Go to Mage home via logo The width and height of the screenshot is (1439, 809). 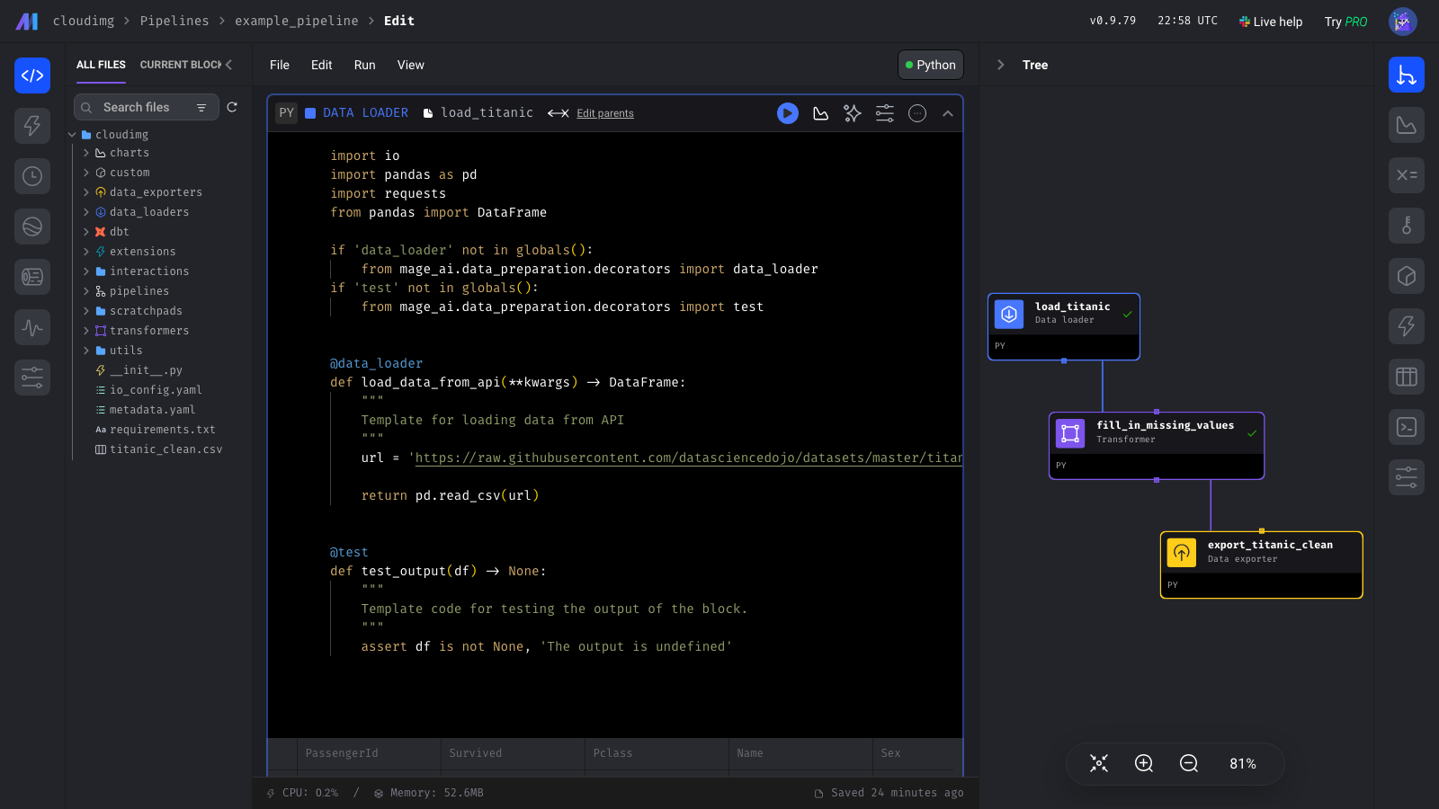click(x=27, y=22)
